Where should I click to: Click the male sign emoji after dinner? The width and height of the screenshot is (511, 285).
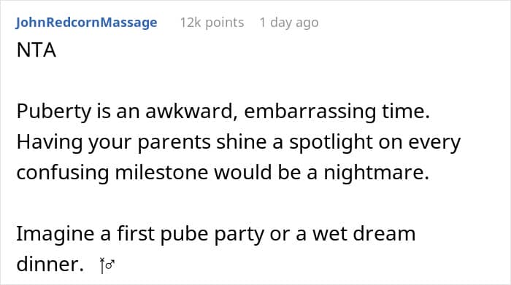[x=107, y=265]
